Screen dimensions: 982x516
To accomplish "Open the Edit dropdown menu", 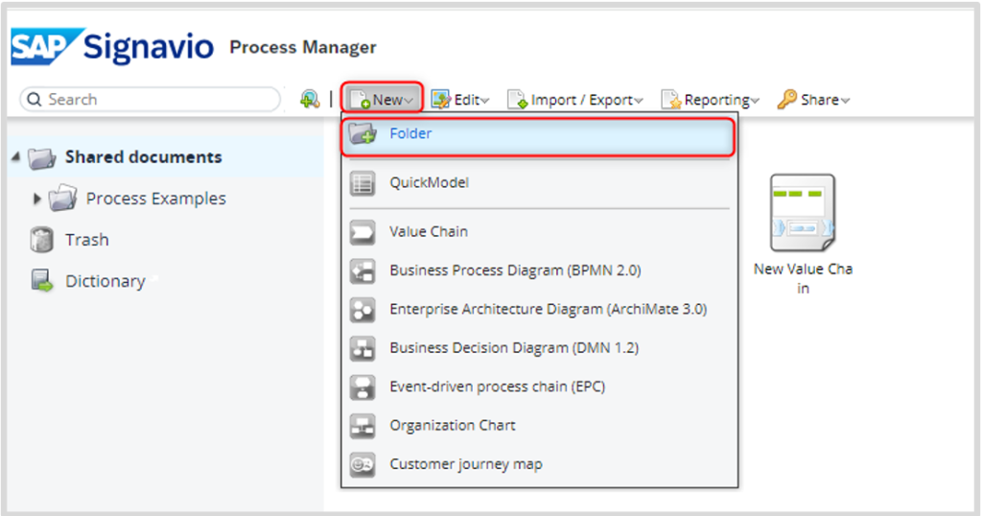I will point(460,100).
